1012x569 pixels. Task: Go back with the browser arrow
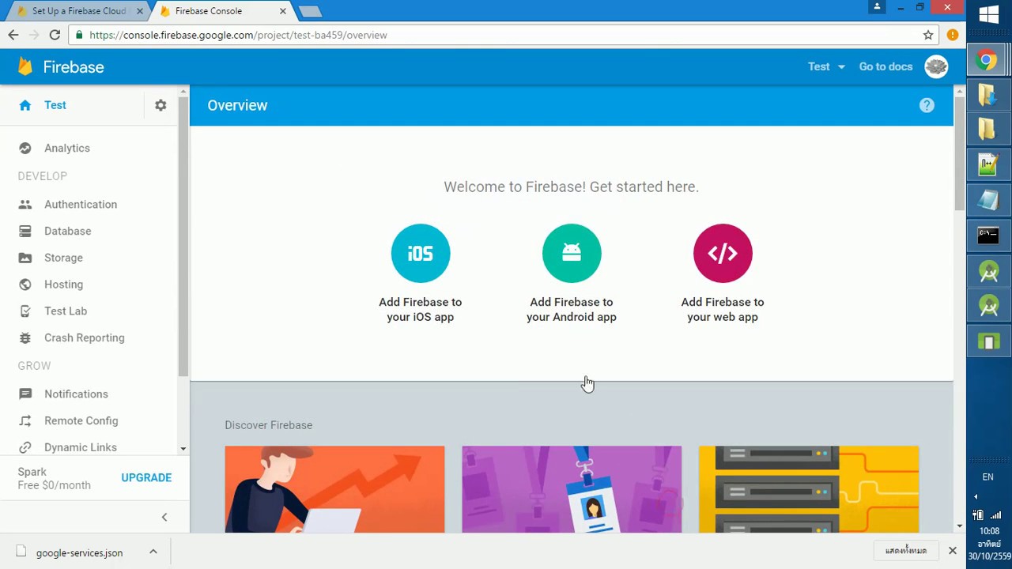[13, 35]
